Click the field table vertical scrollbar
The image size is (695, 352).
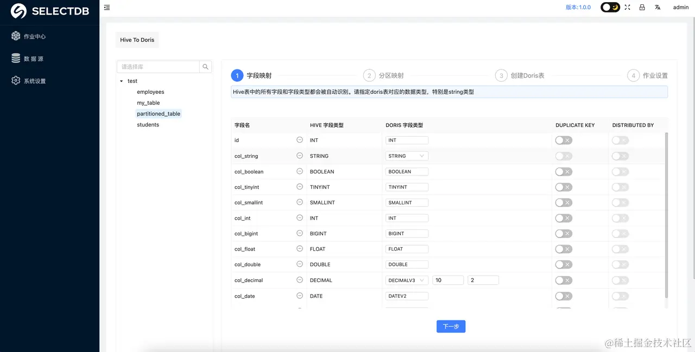point(667,215)
